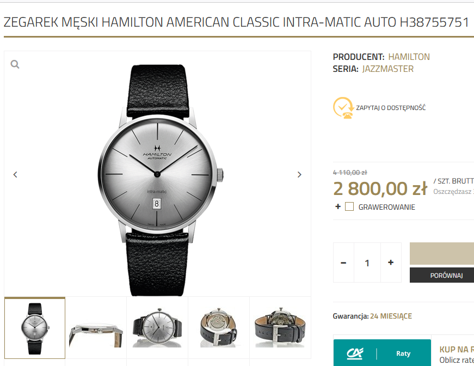The height and width of the screenshot is (366, 474).
Task: Click the magnifier zoom icon on product image
Action: 15,64
